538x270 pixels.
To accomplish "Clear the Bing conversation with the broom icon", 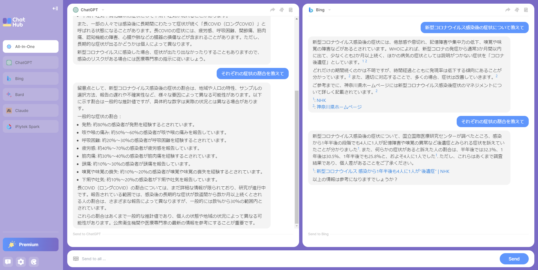I will coord(517,10).
